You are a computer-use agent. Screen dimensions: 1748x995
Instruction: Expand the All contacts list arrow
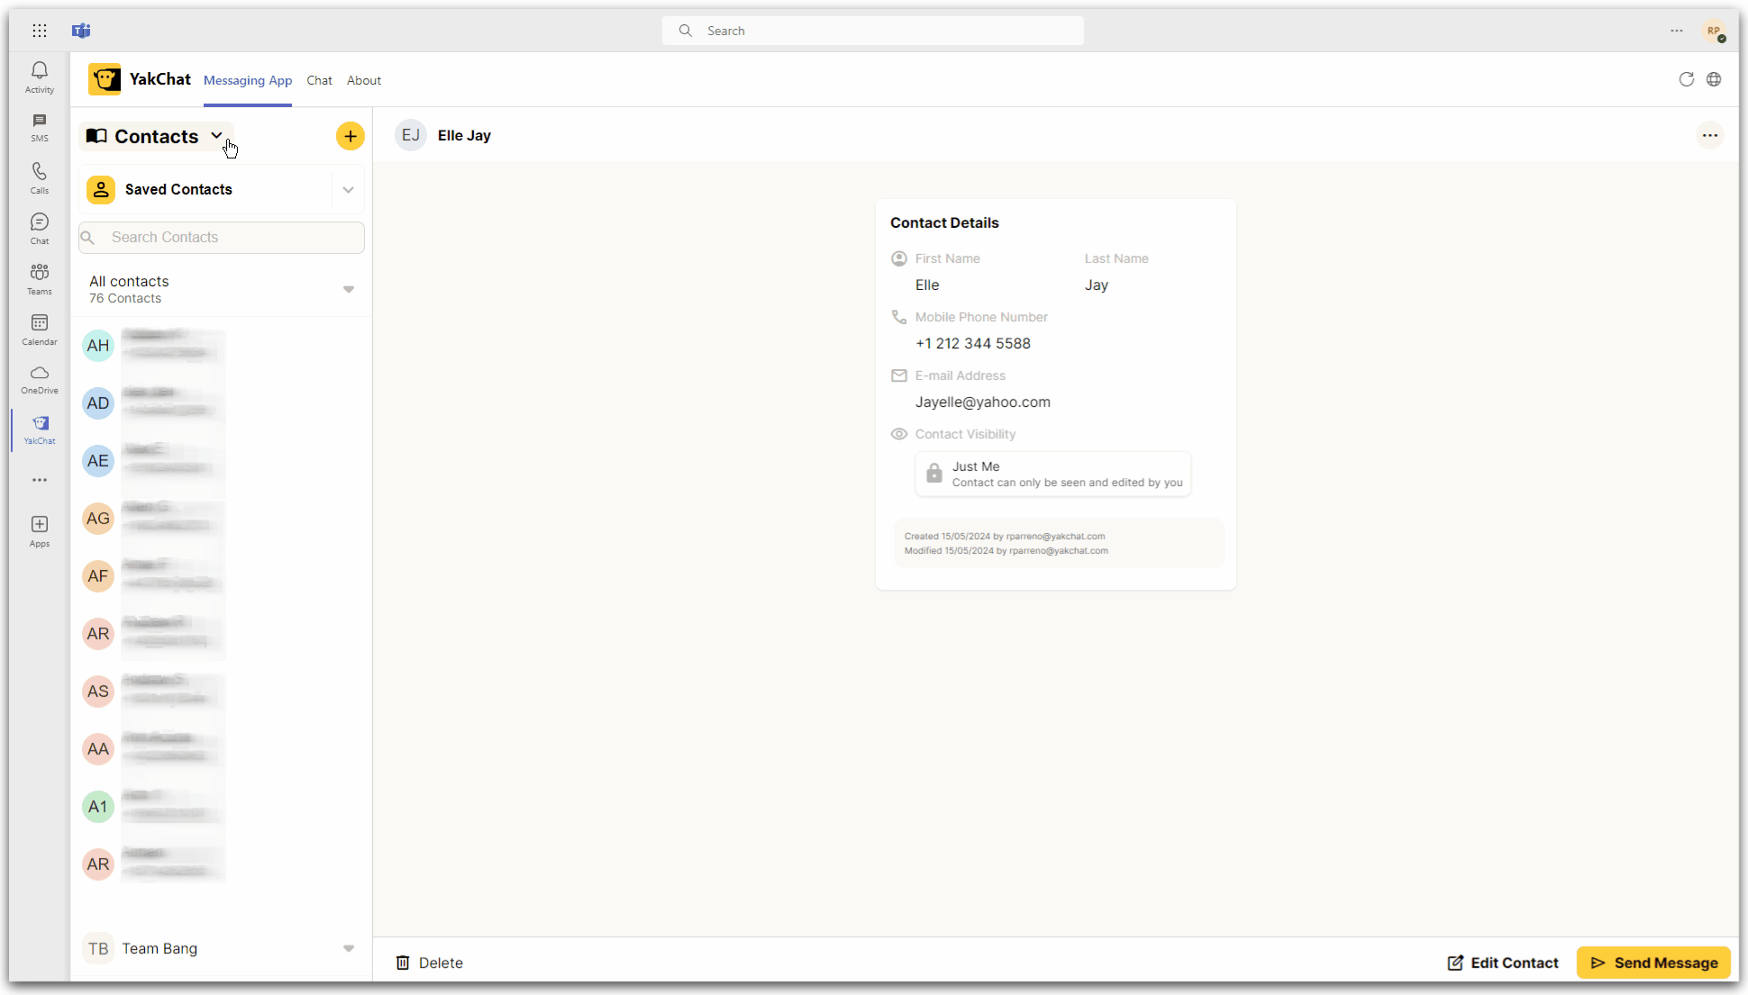click(x=349, y=289)
